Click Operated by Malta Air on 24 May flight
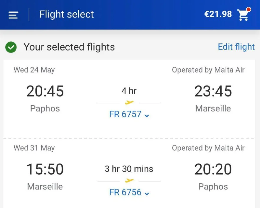The width and height of the screenshot is (260, 208). (208, 70)
